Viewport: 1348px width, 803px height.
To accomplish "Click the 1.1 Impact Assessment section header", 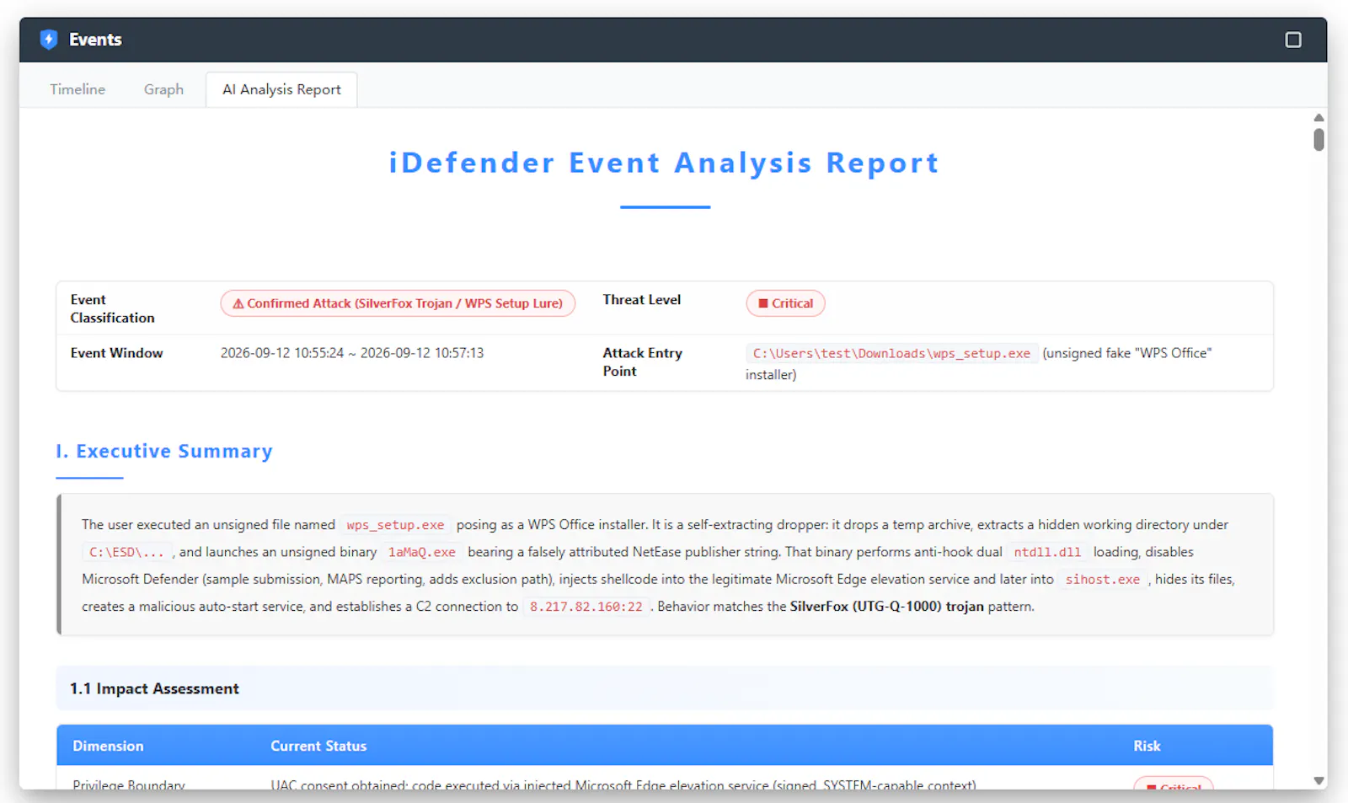I will [665, 688].
